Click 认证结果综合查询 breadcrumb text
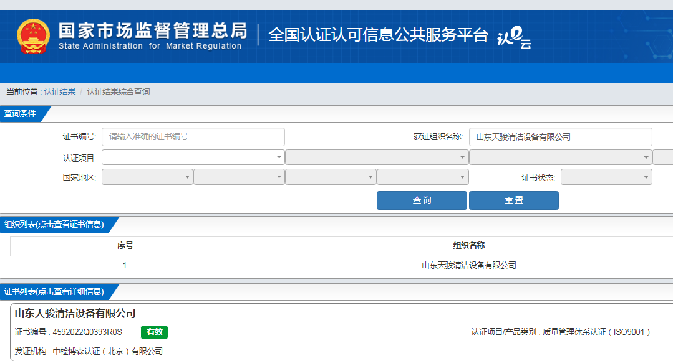 pos(119,91)
